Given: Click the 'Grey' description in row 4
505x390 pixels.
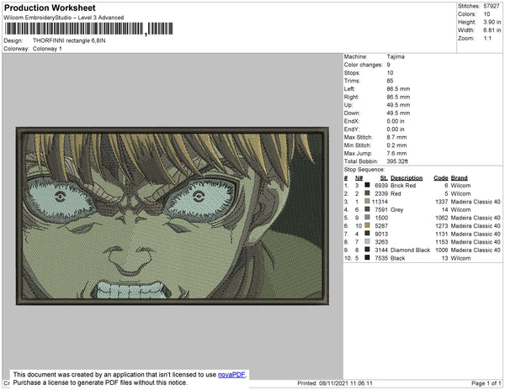Looking at the screenshot, I should click(396, 209).
